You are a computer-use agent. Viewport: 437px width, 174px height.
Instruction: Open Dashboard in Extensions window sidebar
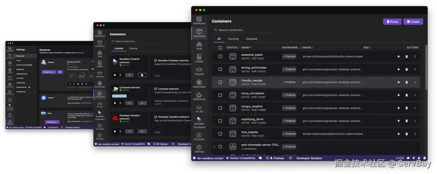100,33
